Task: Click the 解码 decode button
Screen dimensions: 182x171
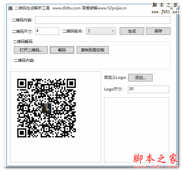Action: click(x=62, y=50)
